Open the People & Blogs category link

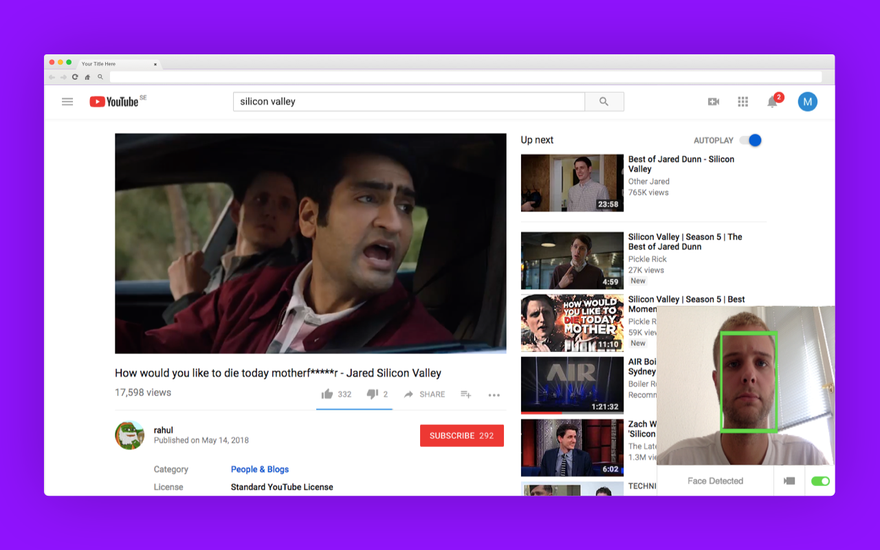tap(260, 470)
